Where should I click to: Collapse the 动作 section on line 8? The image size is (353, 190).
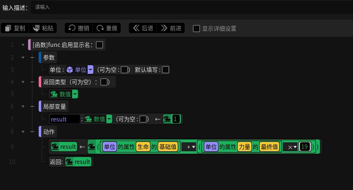pyautogui.click(x=23, y=131)
